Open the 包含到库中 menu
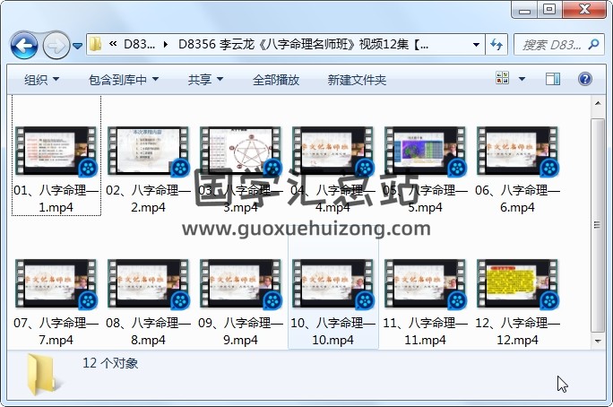 pos(124,80)
